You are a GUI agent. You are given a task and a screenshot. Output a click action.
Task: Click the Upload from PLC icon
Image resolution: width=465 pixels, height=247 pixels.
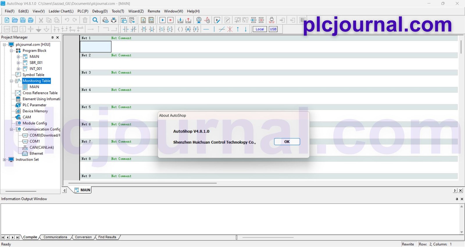[188, 20]
